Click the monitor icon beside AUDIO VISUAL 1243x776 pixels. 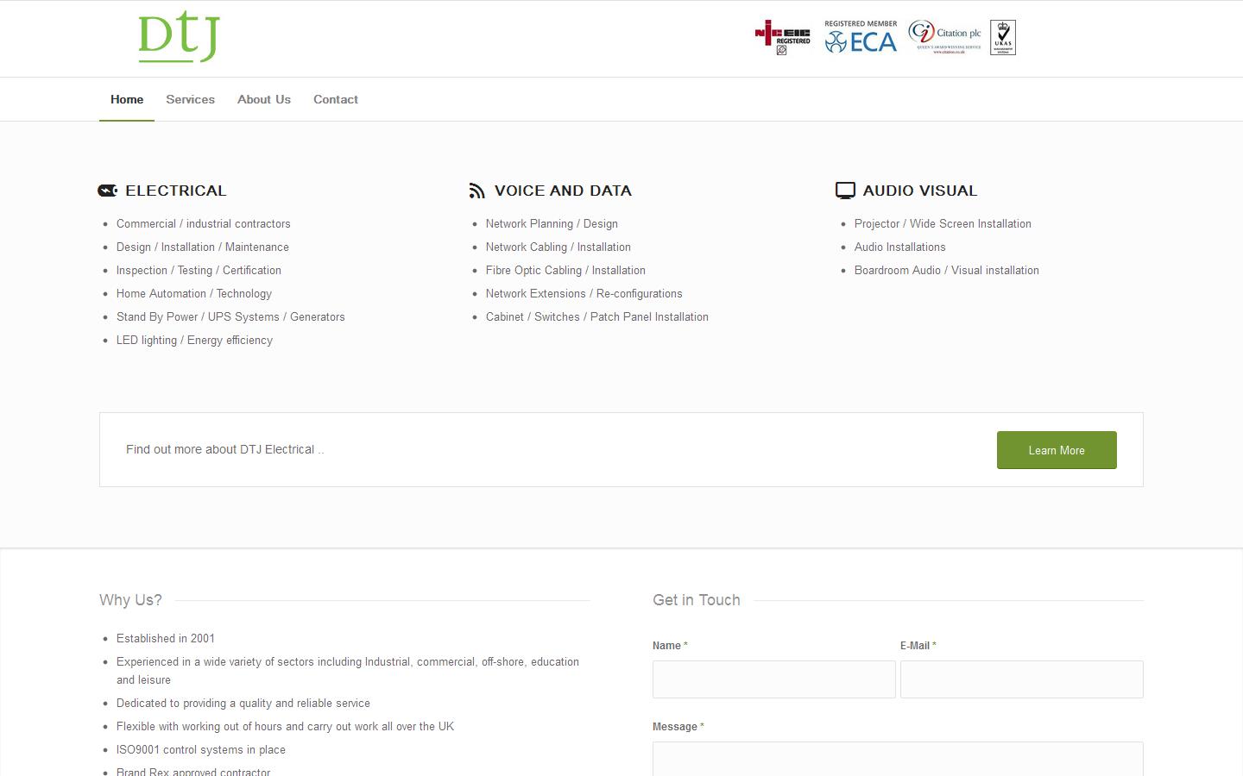pos(844,190)
